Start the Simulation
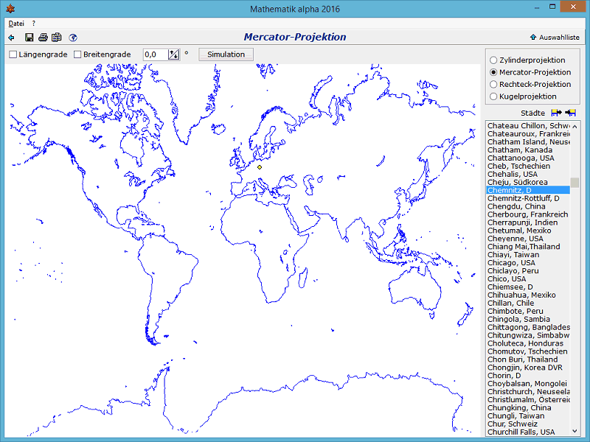The height and width of the screenshot is (442, 590). (x=226, y=54)
